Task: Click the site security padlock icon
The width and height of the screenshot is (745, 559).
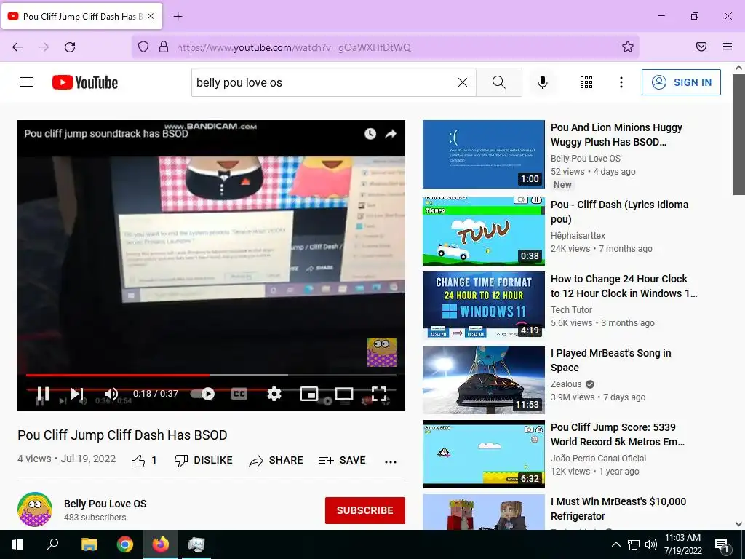Action: pyautogui.click(x=164, y=47)
